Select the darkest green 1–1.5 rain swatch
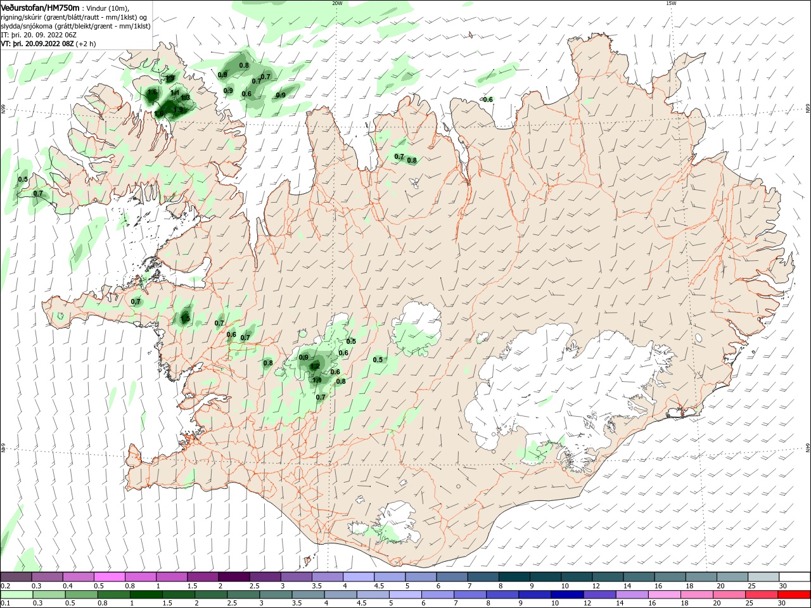 (146, 595)
